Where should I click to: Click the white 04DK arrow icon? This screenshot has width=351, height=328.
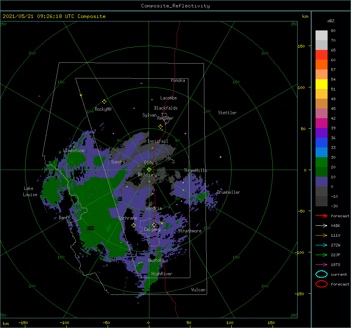(x=321, y=226)
